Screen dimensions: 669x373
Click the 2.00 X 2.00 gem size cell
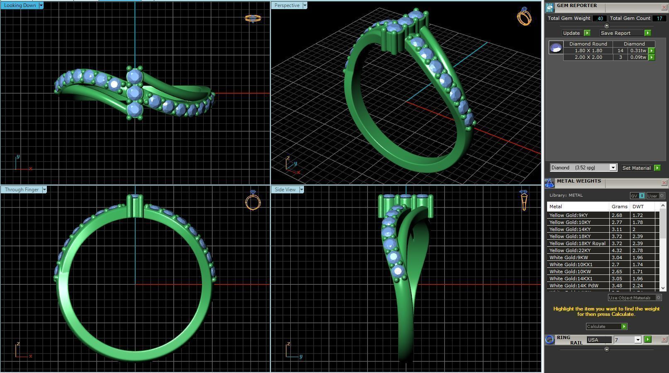point(588,58)
